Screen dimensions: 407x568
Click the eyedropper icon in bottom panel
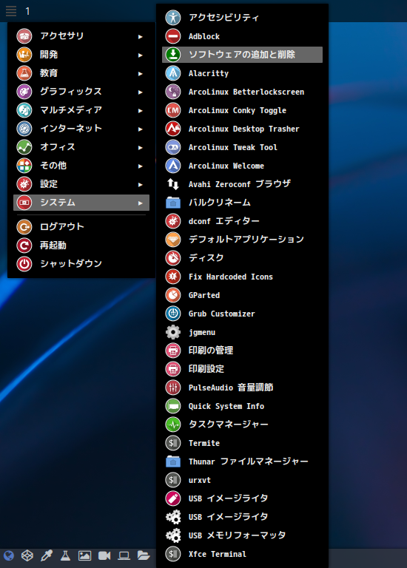point(47,555)
